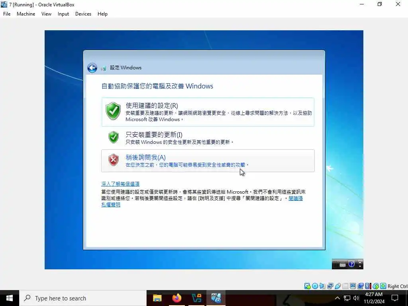
Task: Open the Machine menu
Action: pos(26,14)
